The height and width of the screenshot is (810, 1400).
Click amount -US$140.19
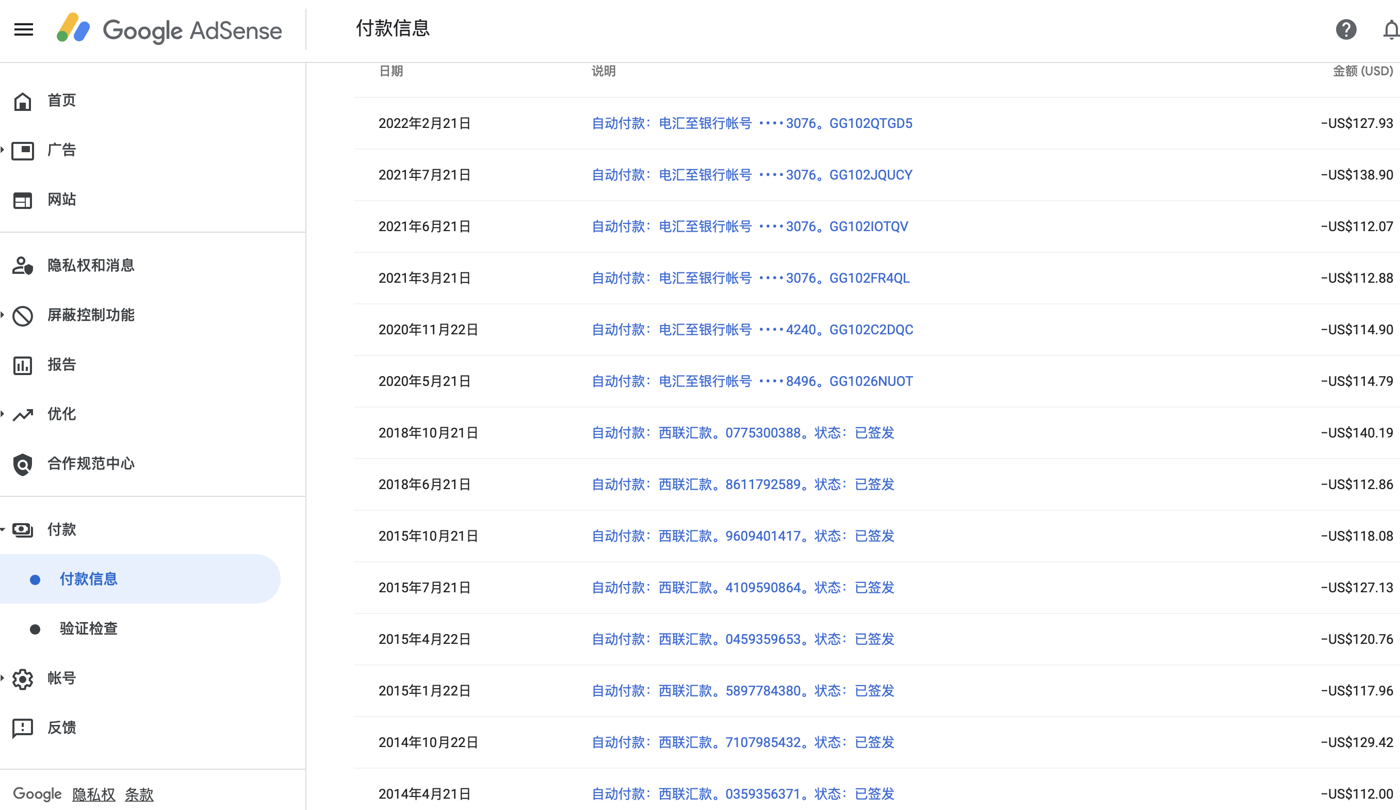click(1357, 433)
